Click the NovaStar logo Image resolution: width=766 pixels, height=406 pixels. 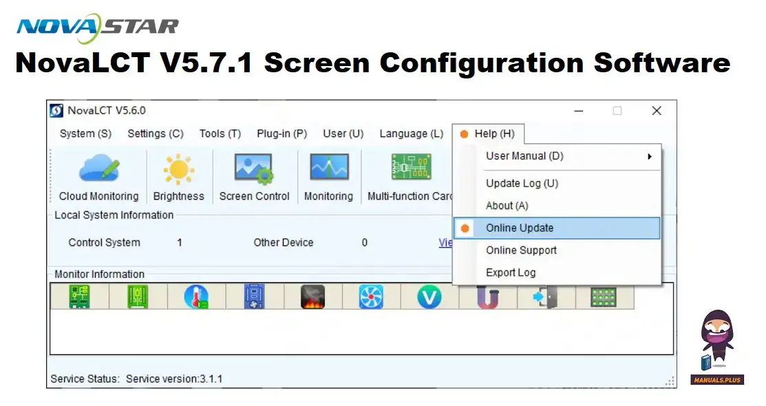coord(98,28)
